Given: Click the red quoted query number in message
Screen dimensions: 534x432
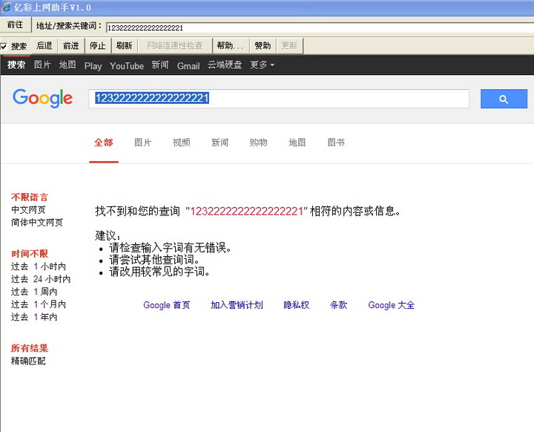Looking at the screenshot, I should click(246, 211).
